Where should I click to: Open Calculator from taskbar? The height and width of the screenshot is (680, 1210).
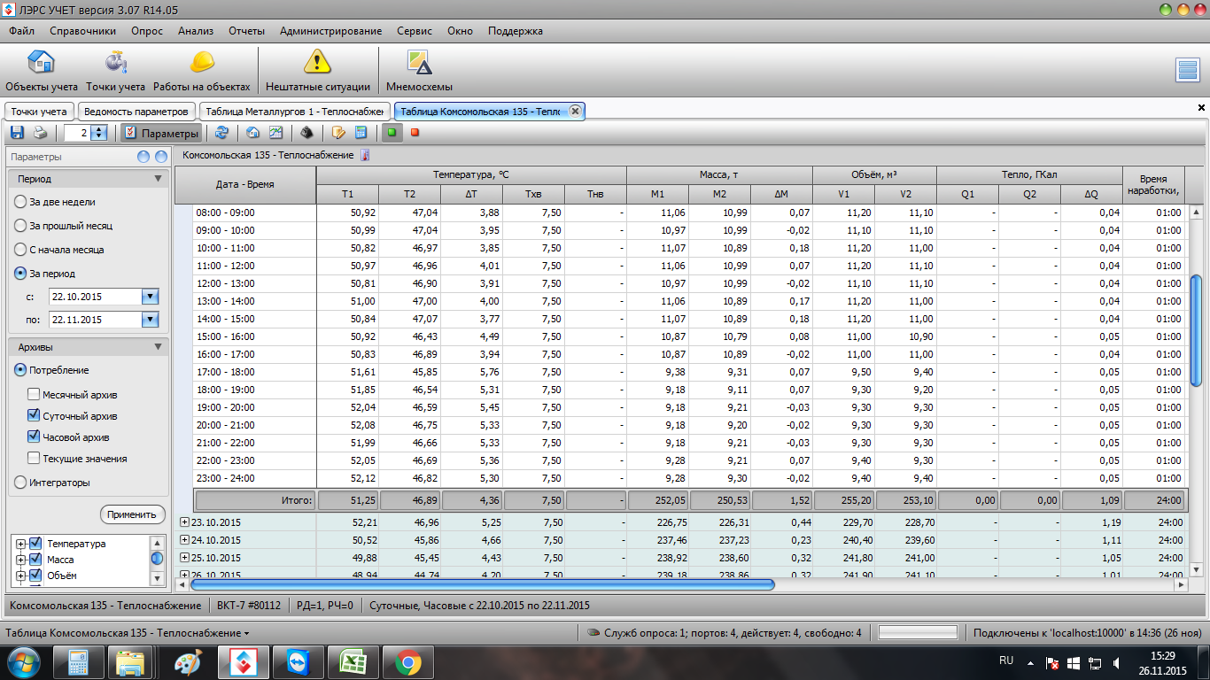[x=77, y=662]
